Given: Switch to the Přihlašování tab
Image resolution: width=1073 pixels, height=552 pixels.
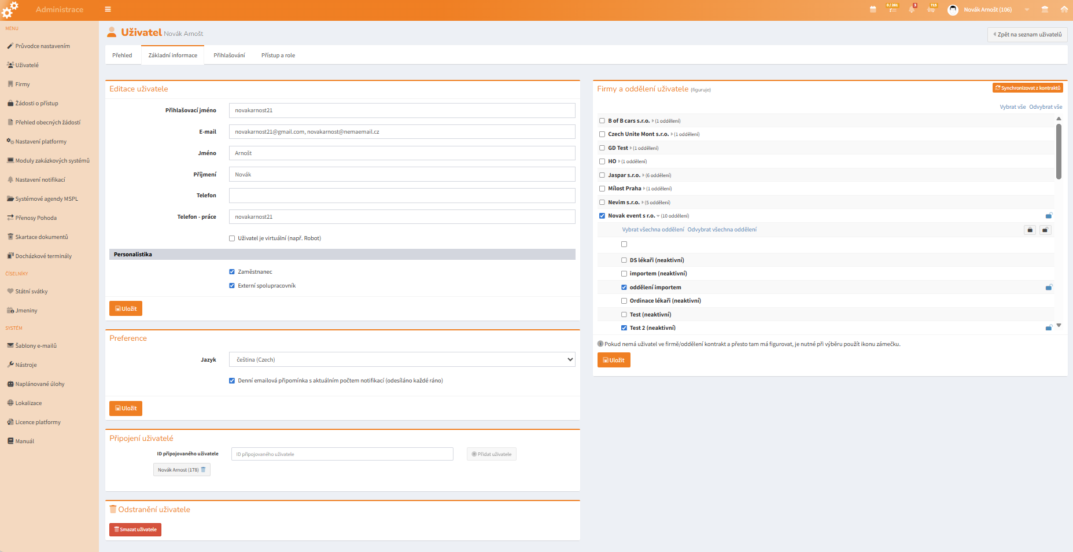Looking at the screenshot, I should (229, 56).
